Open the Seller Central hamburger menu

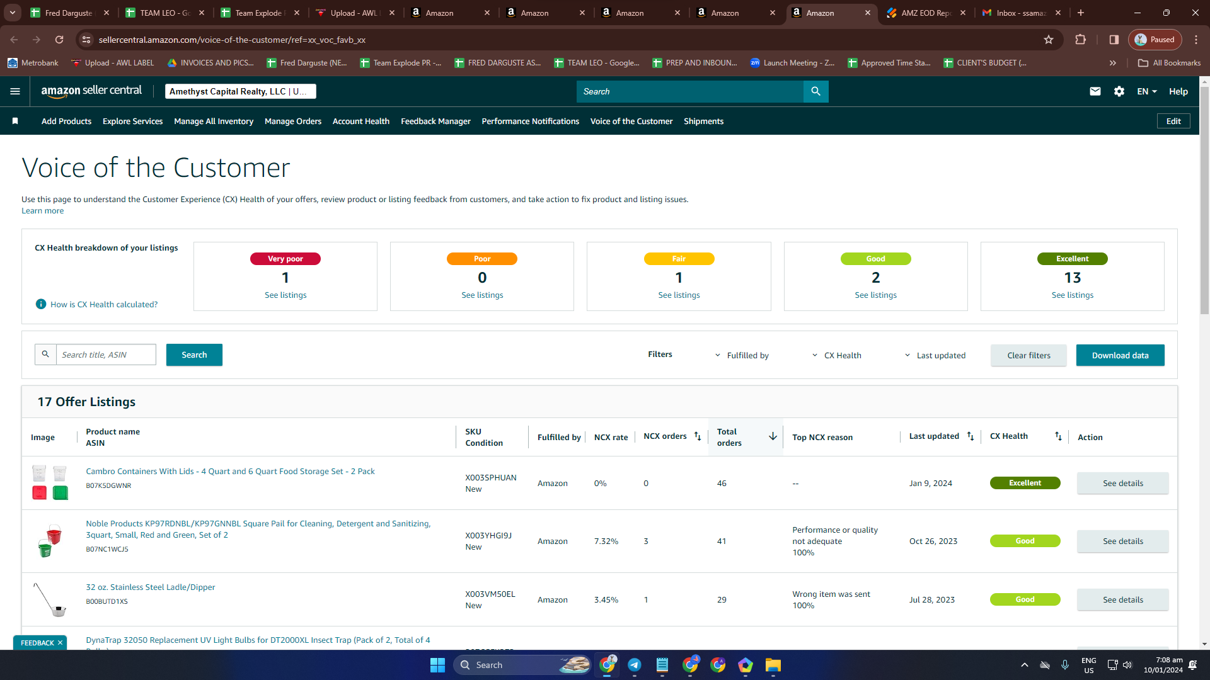[x=15, y=91]
